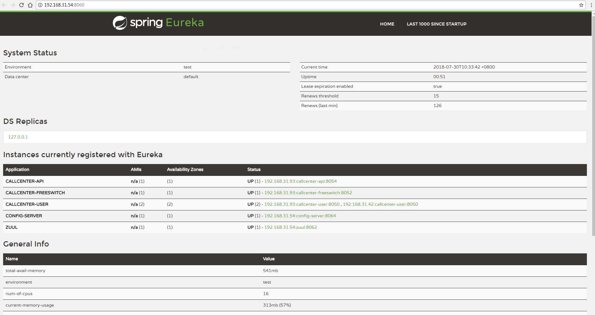Open the config-server:8064 instance link
This screenshot has height=315, width=595.
[x=300, y=216]
